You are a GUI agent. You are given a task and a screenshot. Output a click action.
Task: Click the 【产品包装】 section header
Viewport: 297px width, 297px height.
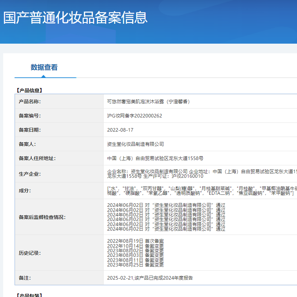click(29, 295)
